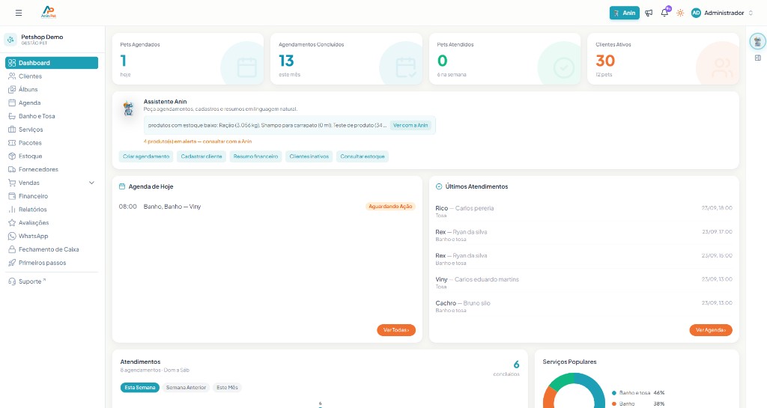The image size is (767, 408).
Task: Open the megaphone announcements icon
Action: click(649, 13)
